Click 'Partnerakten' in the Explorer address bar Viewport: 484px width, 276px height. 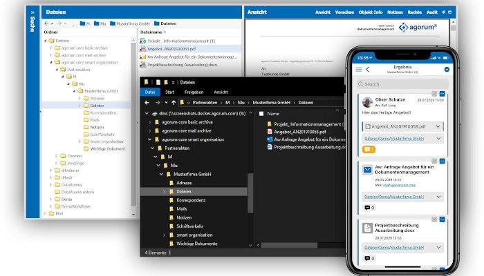point(205,103)
